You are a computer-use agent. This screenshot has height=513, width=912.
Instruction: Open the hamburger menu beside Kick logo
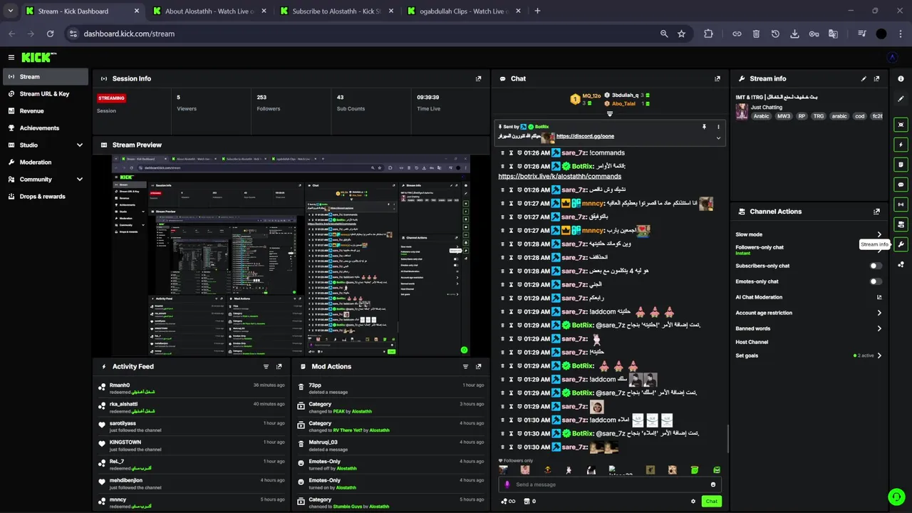coord(11,58)
